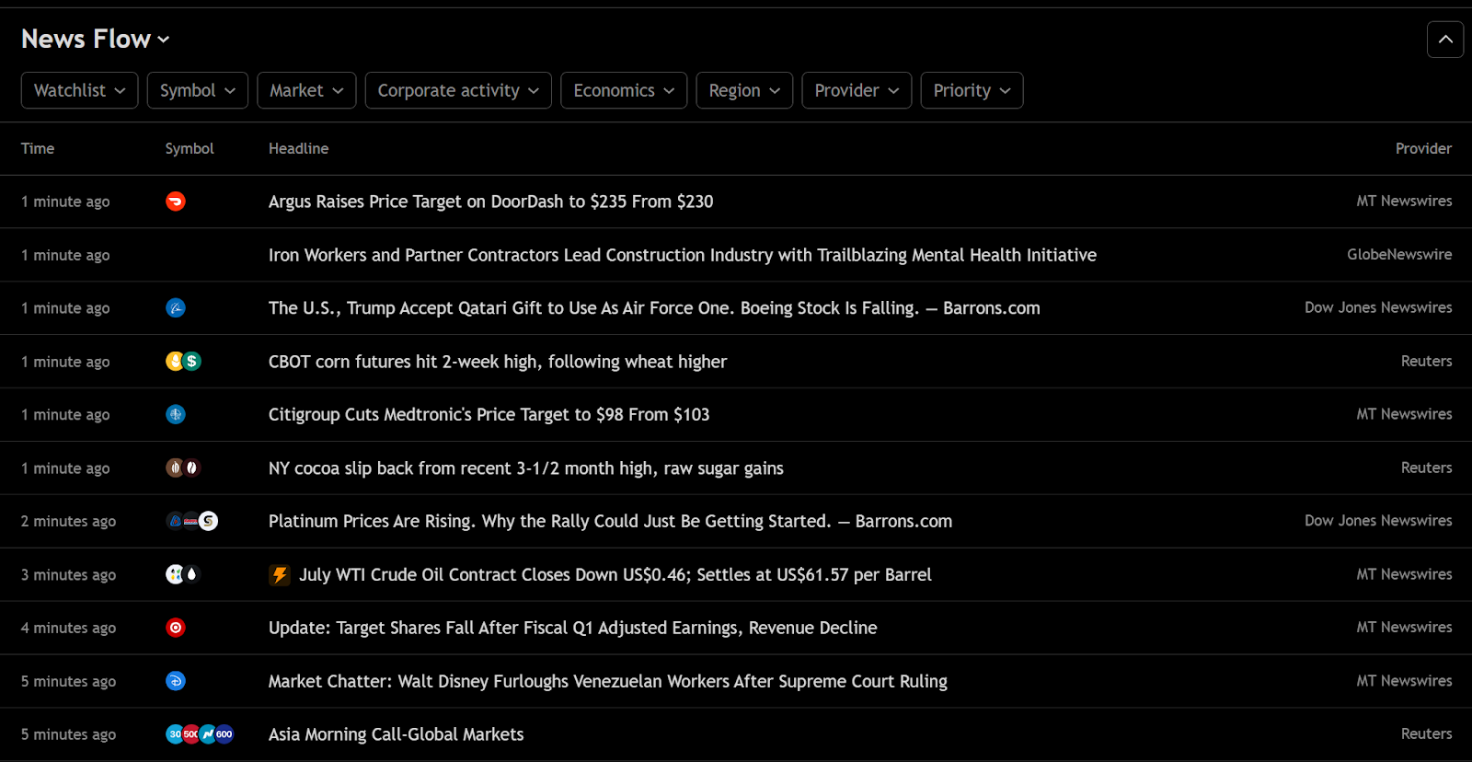This screenshot has width=1472, height=762.
Task: Open Citigroup Cuts Medtronic Price Target headline
Action: point(489,415)
